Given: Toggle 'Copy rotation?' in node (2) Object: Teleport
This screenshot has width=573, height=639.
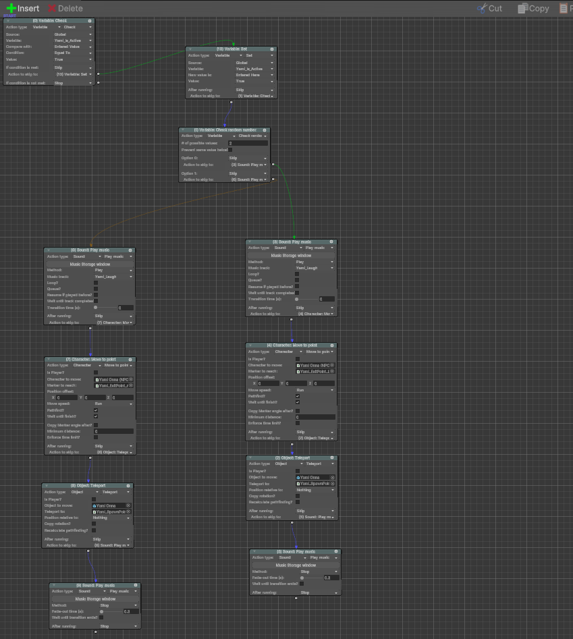Looking at the screenshot, I should (x=298, y=496).
